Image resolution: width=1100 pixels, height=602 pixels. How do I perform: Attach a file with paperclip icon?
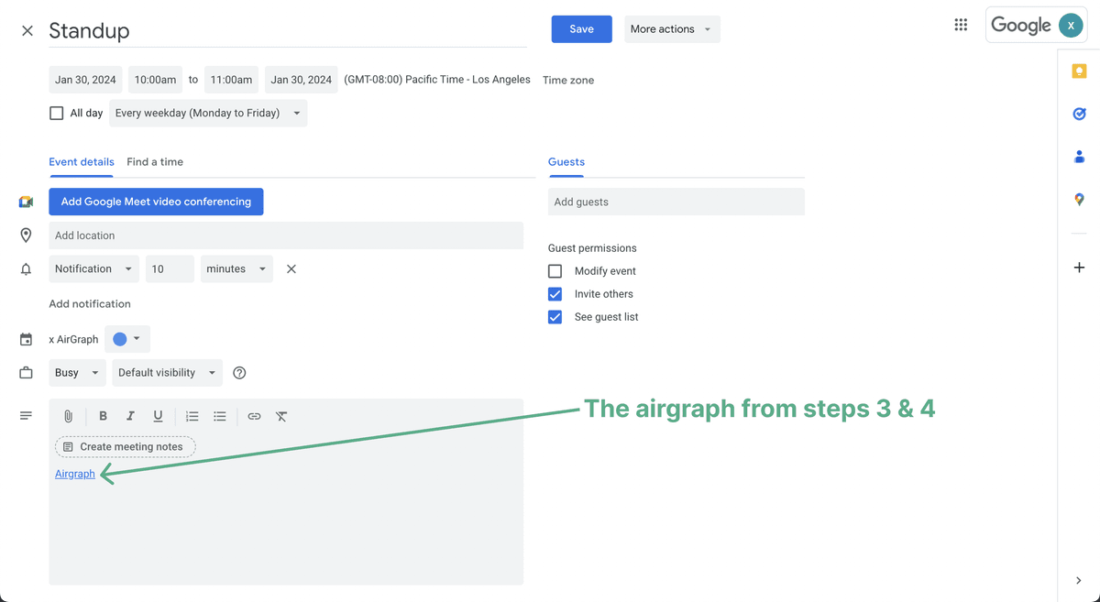(x=68, y=416)
